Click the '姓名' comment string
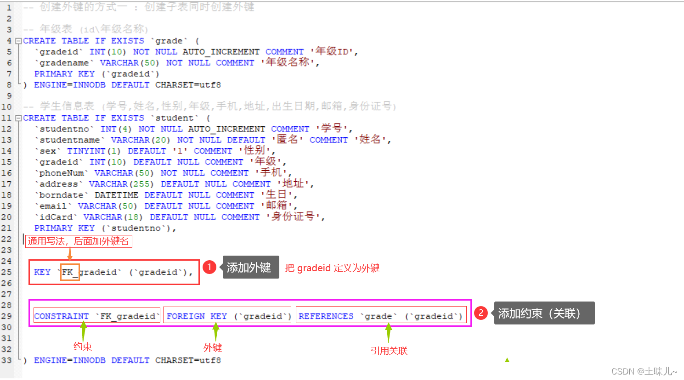This screenshot has height=380, width=684. coord(370,140)
